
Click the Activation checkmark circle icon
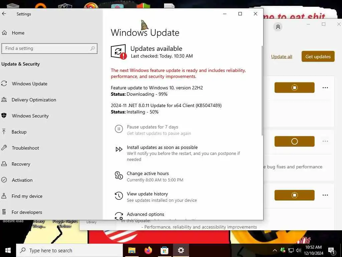[x=4, y=180]
